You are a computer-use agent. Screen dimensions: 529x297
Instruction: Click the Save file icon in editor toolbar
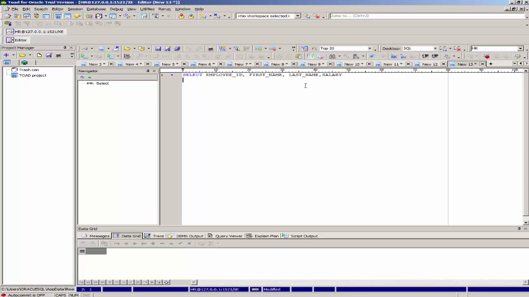(158, 49)
